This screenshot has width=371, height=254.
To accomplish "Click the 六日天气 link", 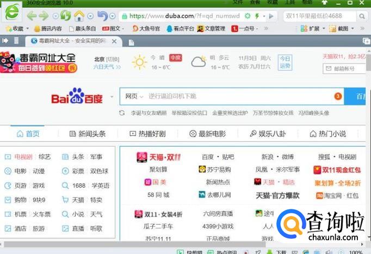I will point(107,67).
